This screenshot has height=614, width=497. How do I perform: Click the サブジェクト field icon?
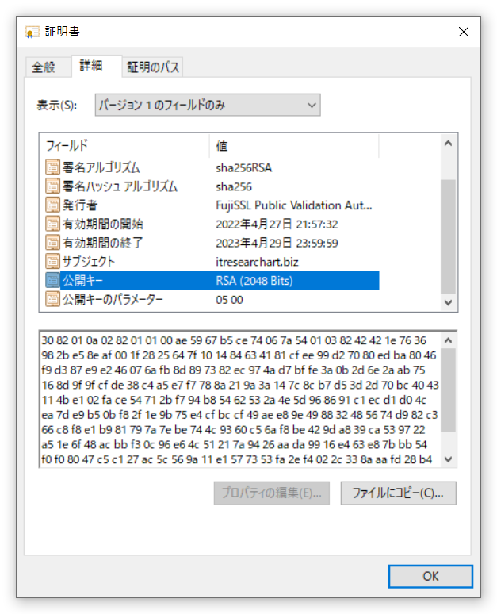click(52, 261)
